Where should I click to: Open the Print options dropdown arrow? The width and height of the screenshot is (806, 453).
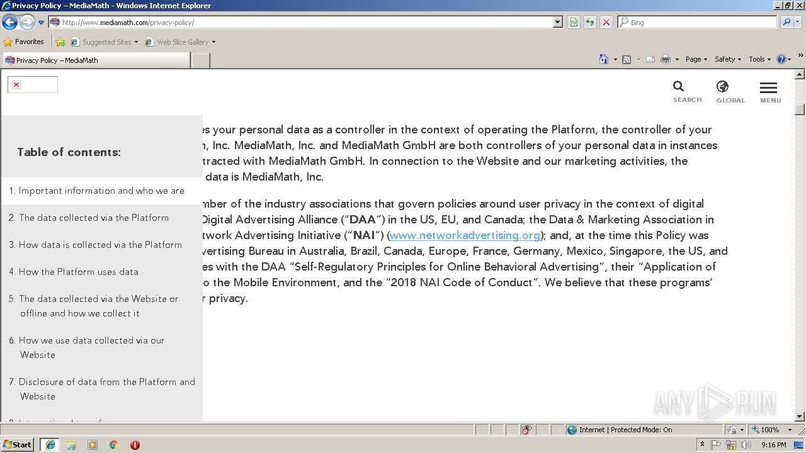[x=677, y=59]
